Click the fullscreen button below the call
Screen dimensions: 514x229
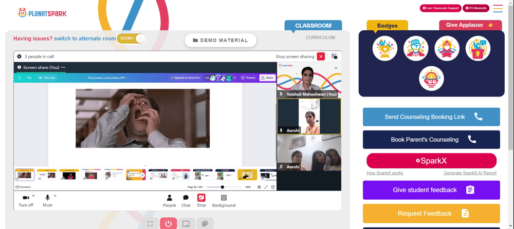(x=150, y=224)
